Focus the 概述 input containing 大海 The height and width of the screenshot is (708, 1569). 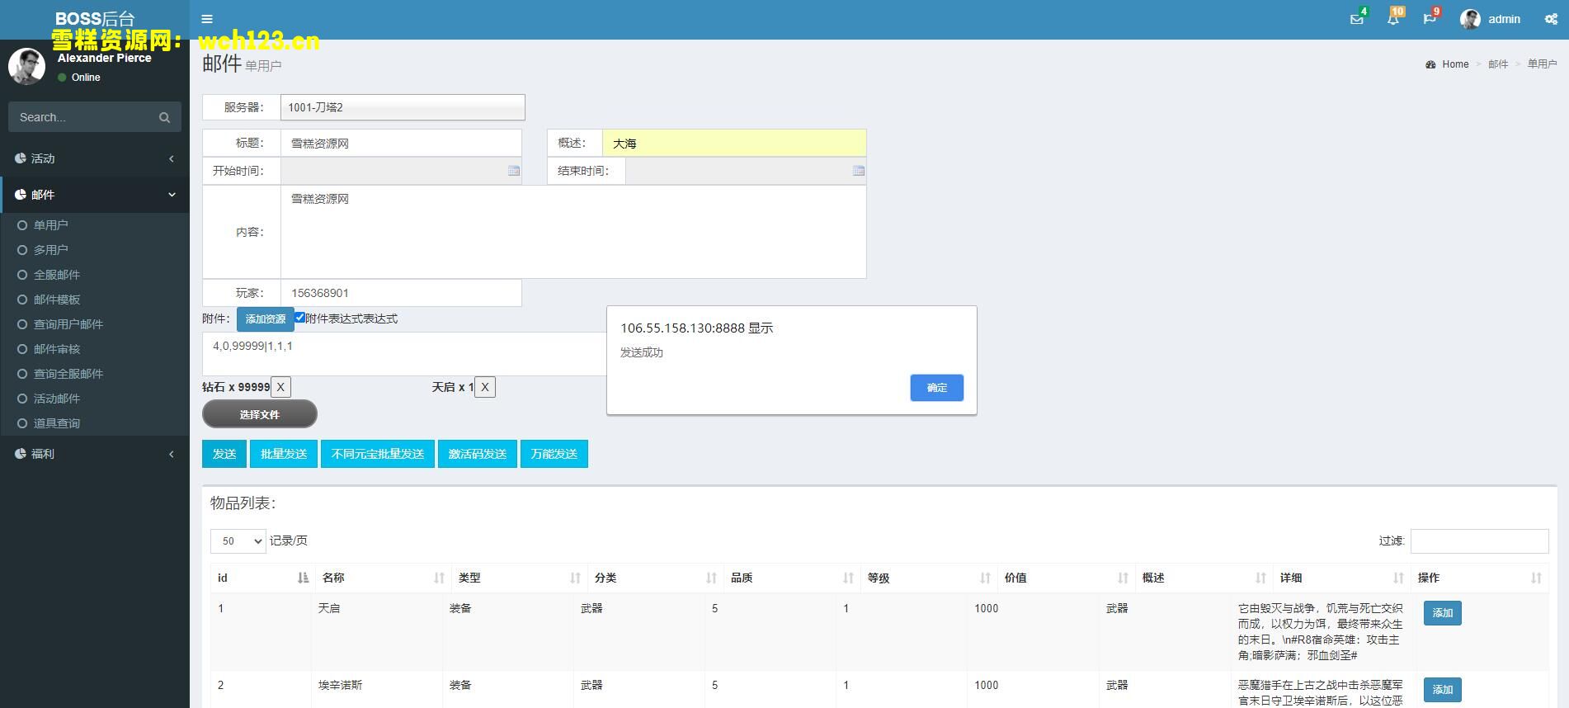(x=734, y=143)
